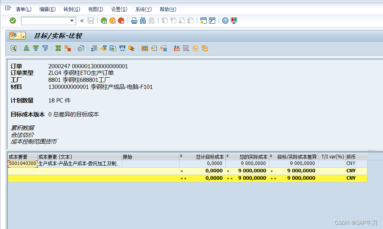
Task: Open the 视图(I) menu
Action: [x=95, y=9]
